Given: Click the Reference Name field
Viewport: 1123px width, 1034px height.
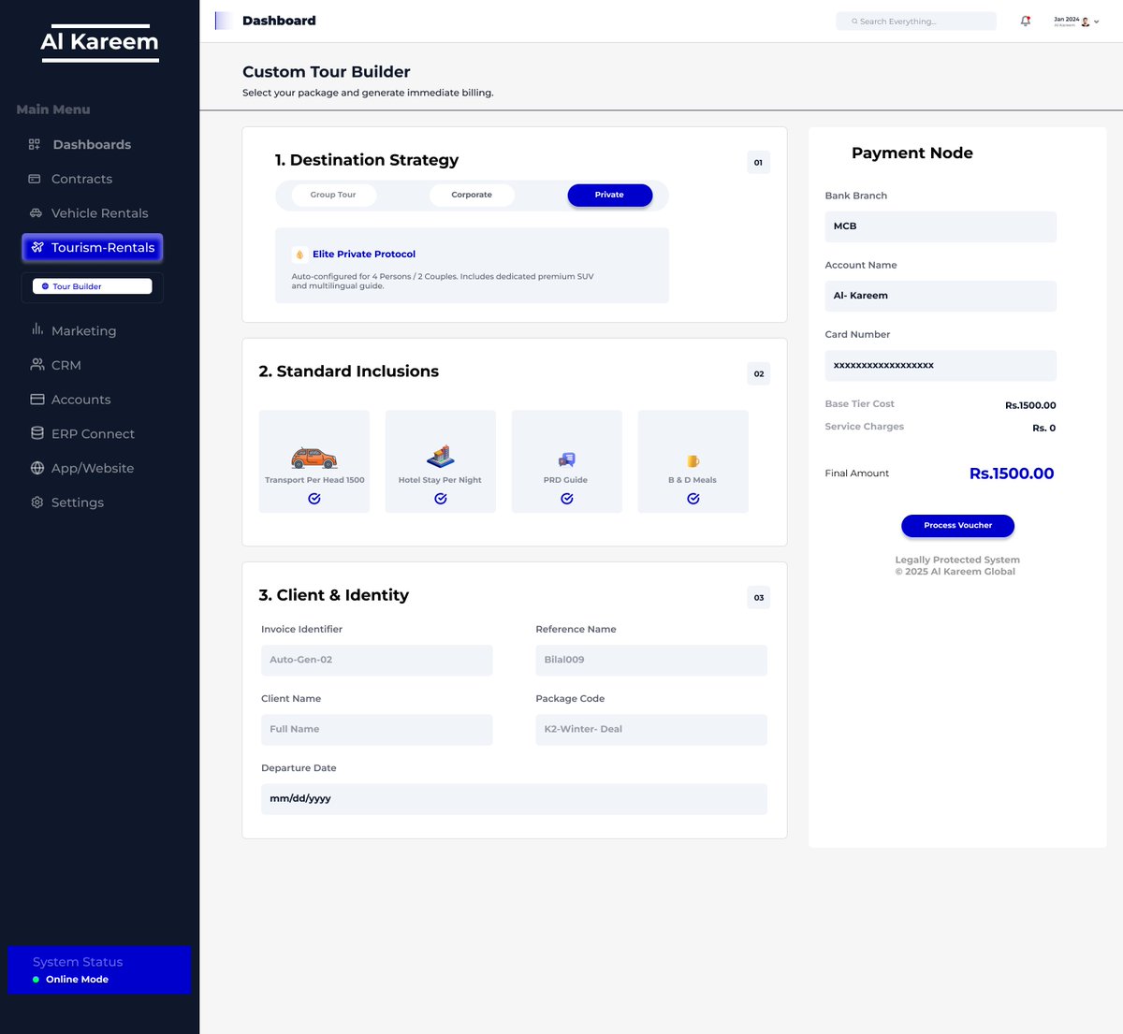Looking at the screenshot, I should coord(651,660).
